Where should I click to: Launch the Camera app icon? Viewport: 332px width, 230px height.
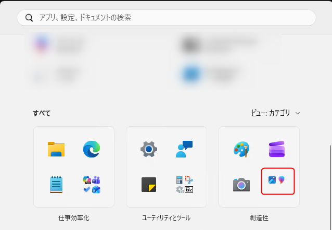click(x=241, y=185)
